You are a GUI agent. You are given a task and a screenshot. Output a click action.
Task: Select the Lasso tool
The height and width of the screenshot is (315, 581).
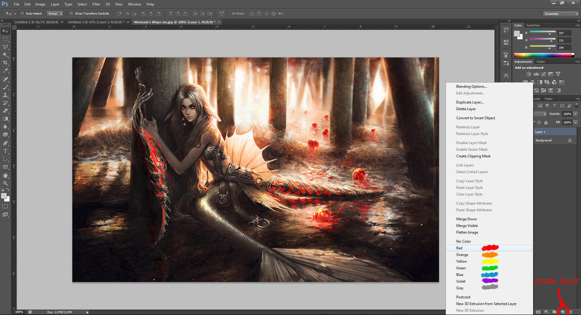coord(5,47)
